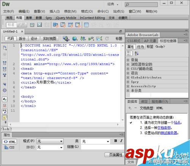Click Select Parent Tag icon

pos(5,84)
